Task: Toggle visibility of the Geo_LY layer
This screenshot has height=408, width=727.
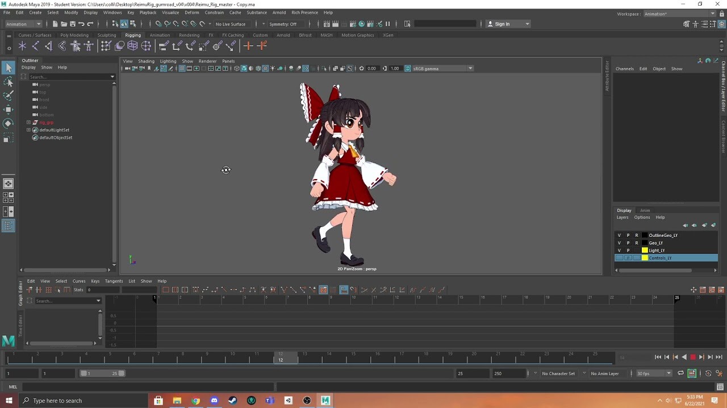Action: tap(619, 243)
